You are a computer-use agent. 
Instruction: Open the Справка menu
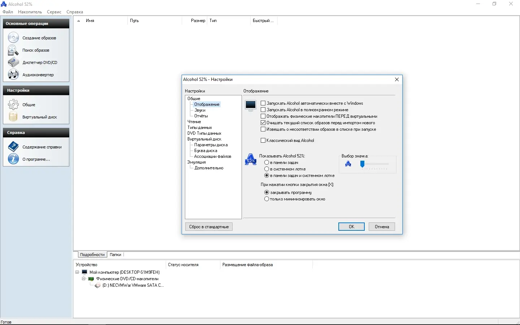[x=75, y=12]
